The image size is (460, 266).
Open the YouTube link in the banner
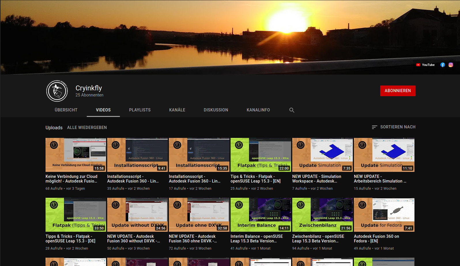[425, 65]
